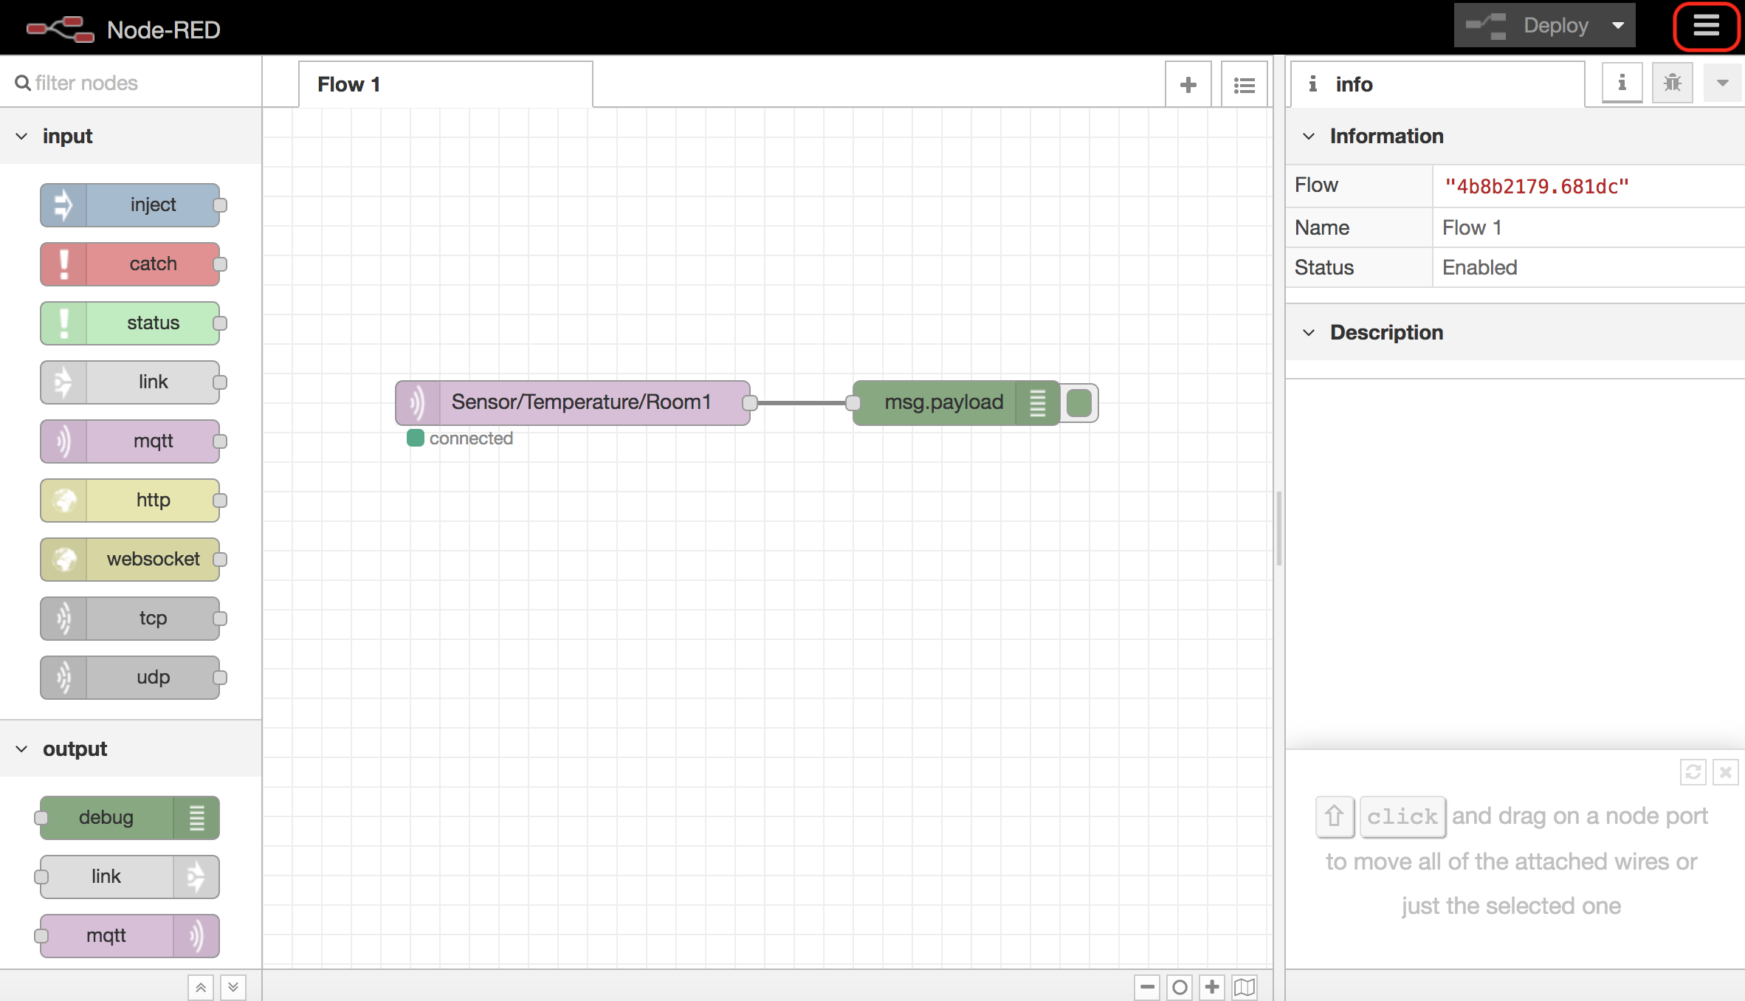
Task: Select the udp node in palette
Action: pos(131,678)
